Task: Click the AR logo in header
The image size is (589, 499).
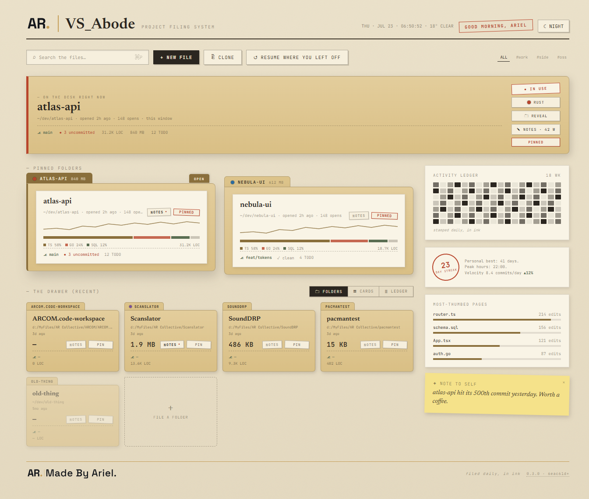Action: (x=39, y=24)
